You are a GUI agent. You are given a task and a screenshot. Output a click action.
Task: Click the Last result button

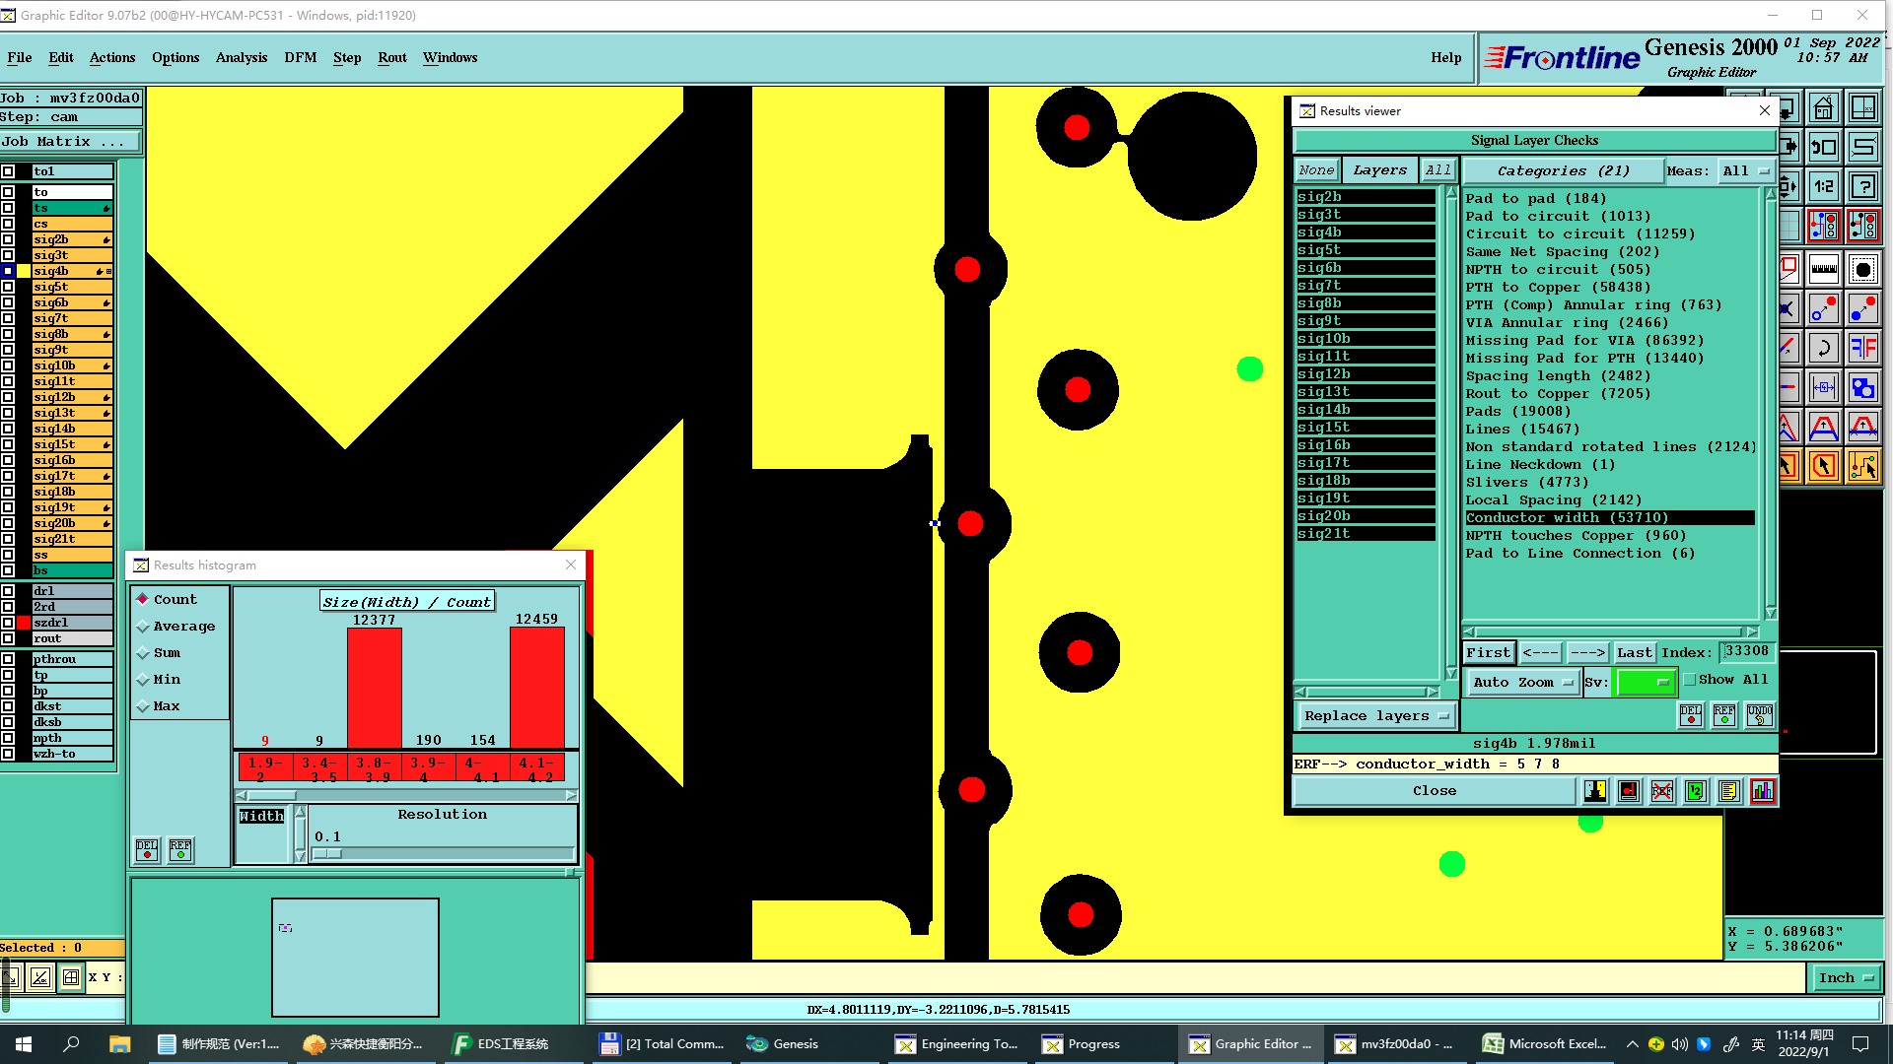point(1634,652)
